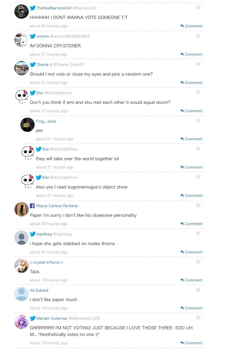Click the Twitter bird next to eightbag
Screen dimensions: 234x349
[x=33, y=234]
